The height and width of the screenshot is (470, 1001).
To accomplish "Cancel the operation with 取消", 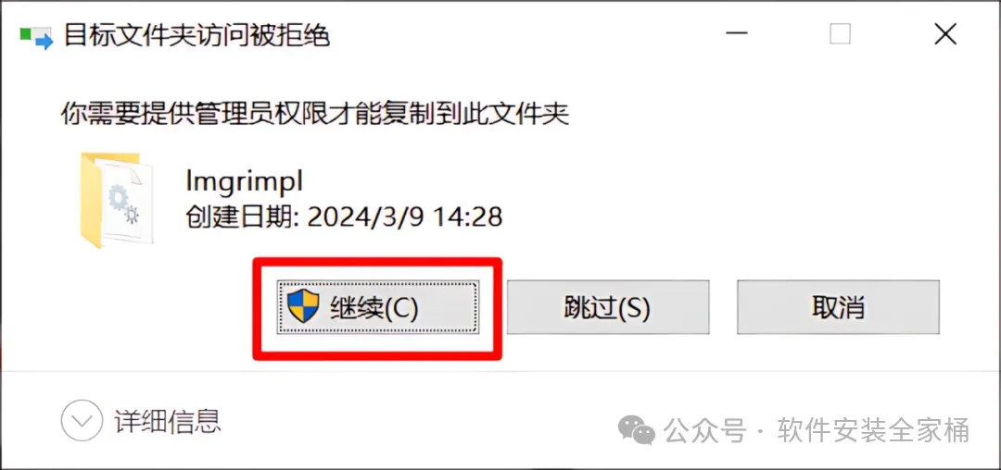I will [838, 307].
